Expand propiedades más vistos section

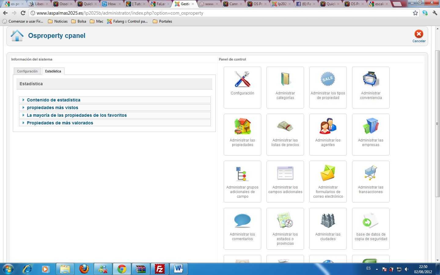(x=52, y=108)
